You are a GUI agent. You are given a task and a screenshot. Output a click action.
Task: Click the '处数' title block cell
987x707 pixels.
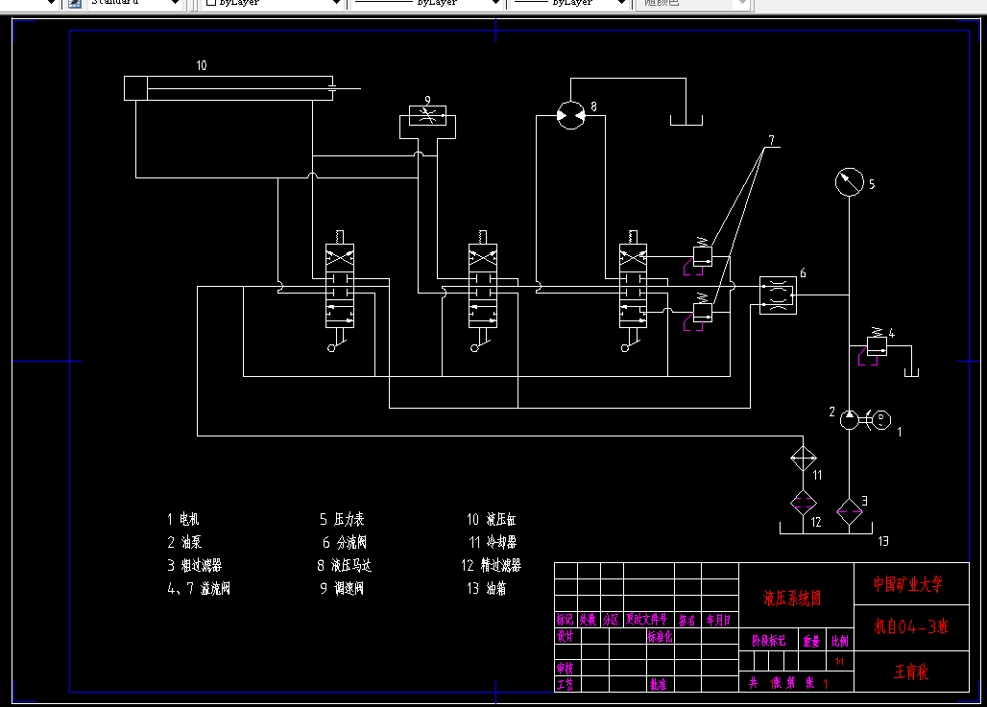pyautogui.click(x=588, y=620)
